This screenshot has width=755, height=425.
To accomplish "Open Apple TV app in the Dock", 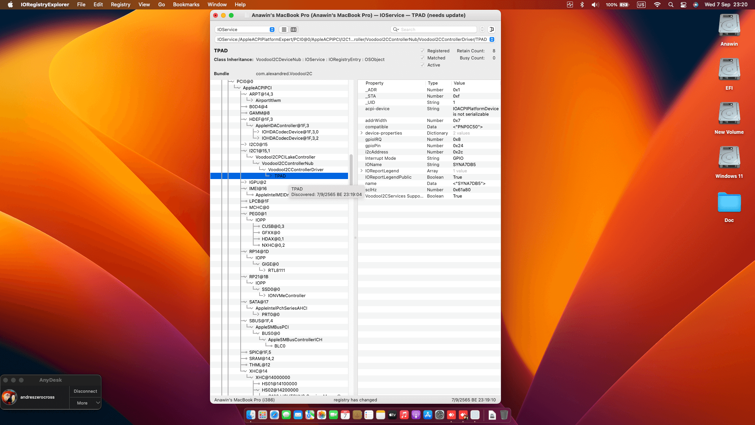I will pos(392,415).
